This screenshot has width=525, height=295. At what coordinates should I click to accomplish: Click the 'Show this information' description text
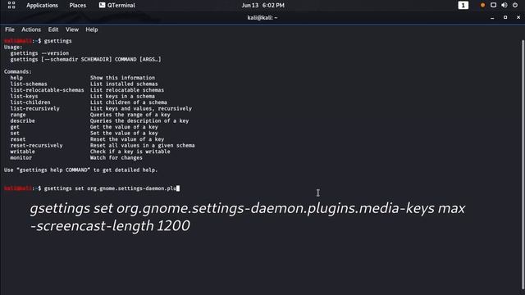point(122,78)
